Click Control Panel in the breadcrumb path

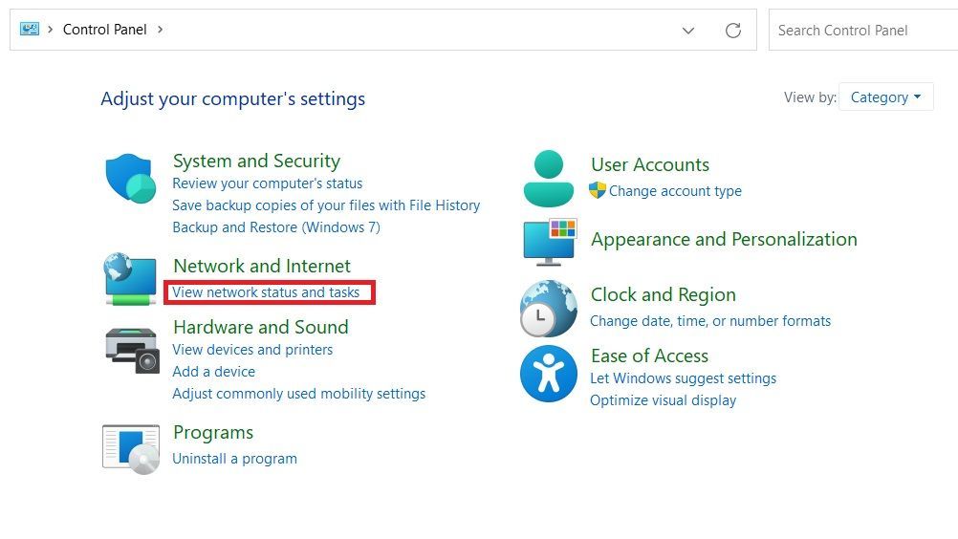click(x=104, y=30)
